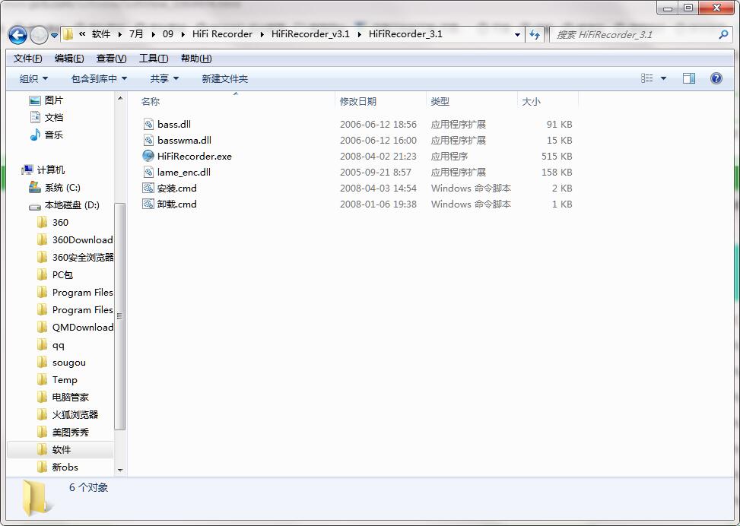Select the sougou folder icon

click(42, 362)
